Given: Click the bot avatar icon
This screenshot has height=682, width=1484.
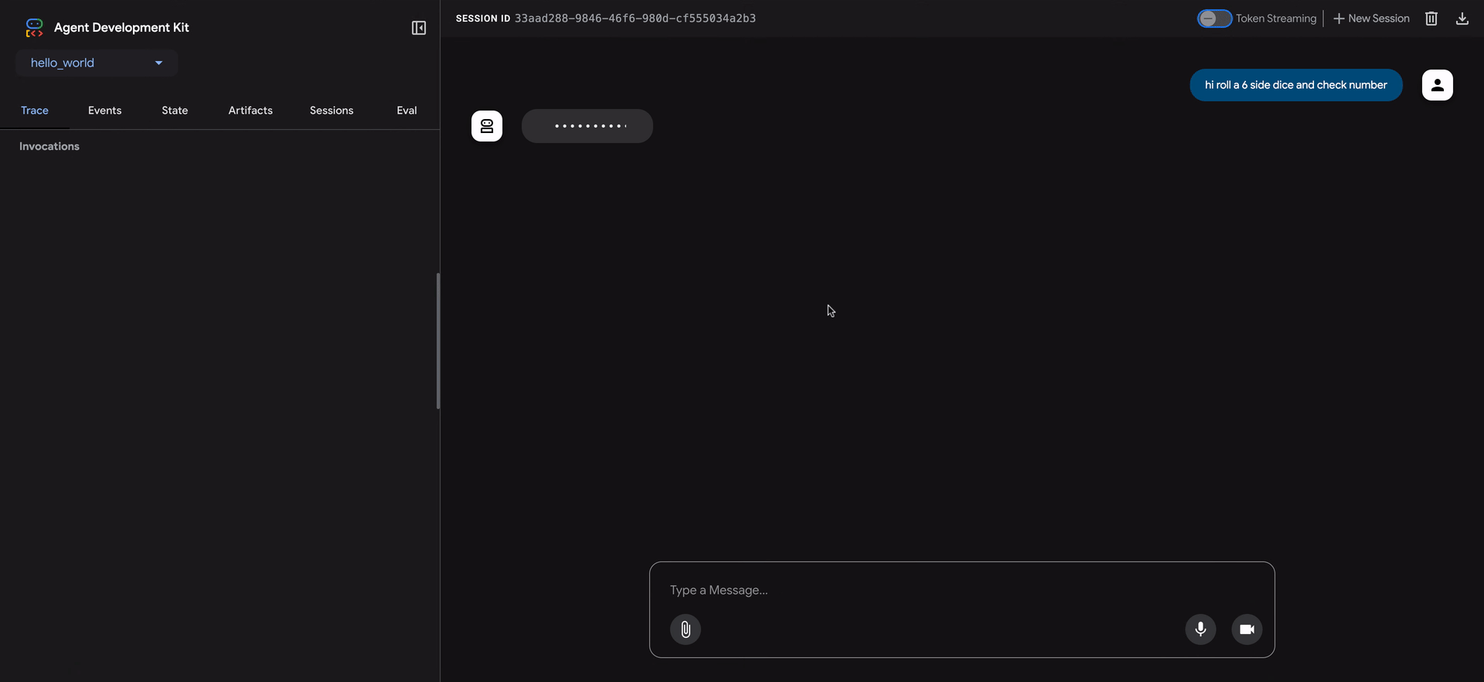Looking at the screenshot, I should (x=487, y=126).
